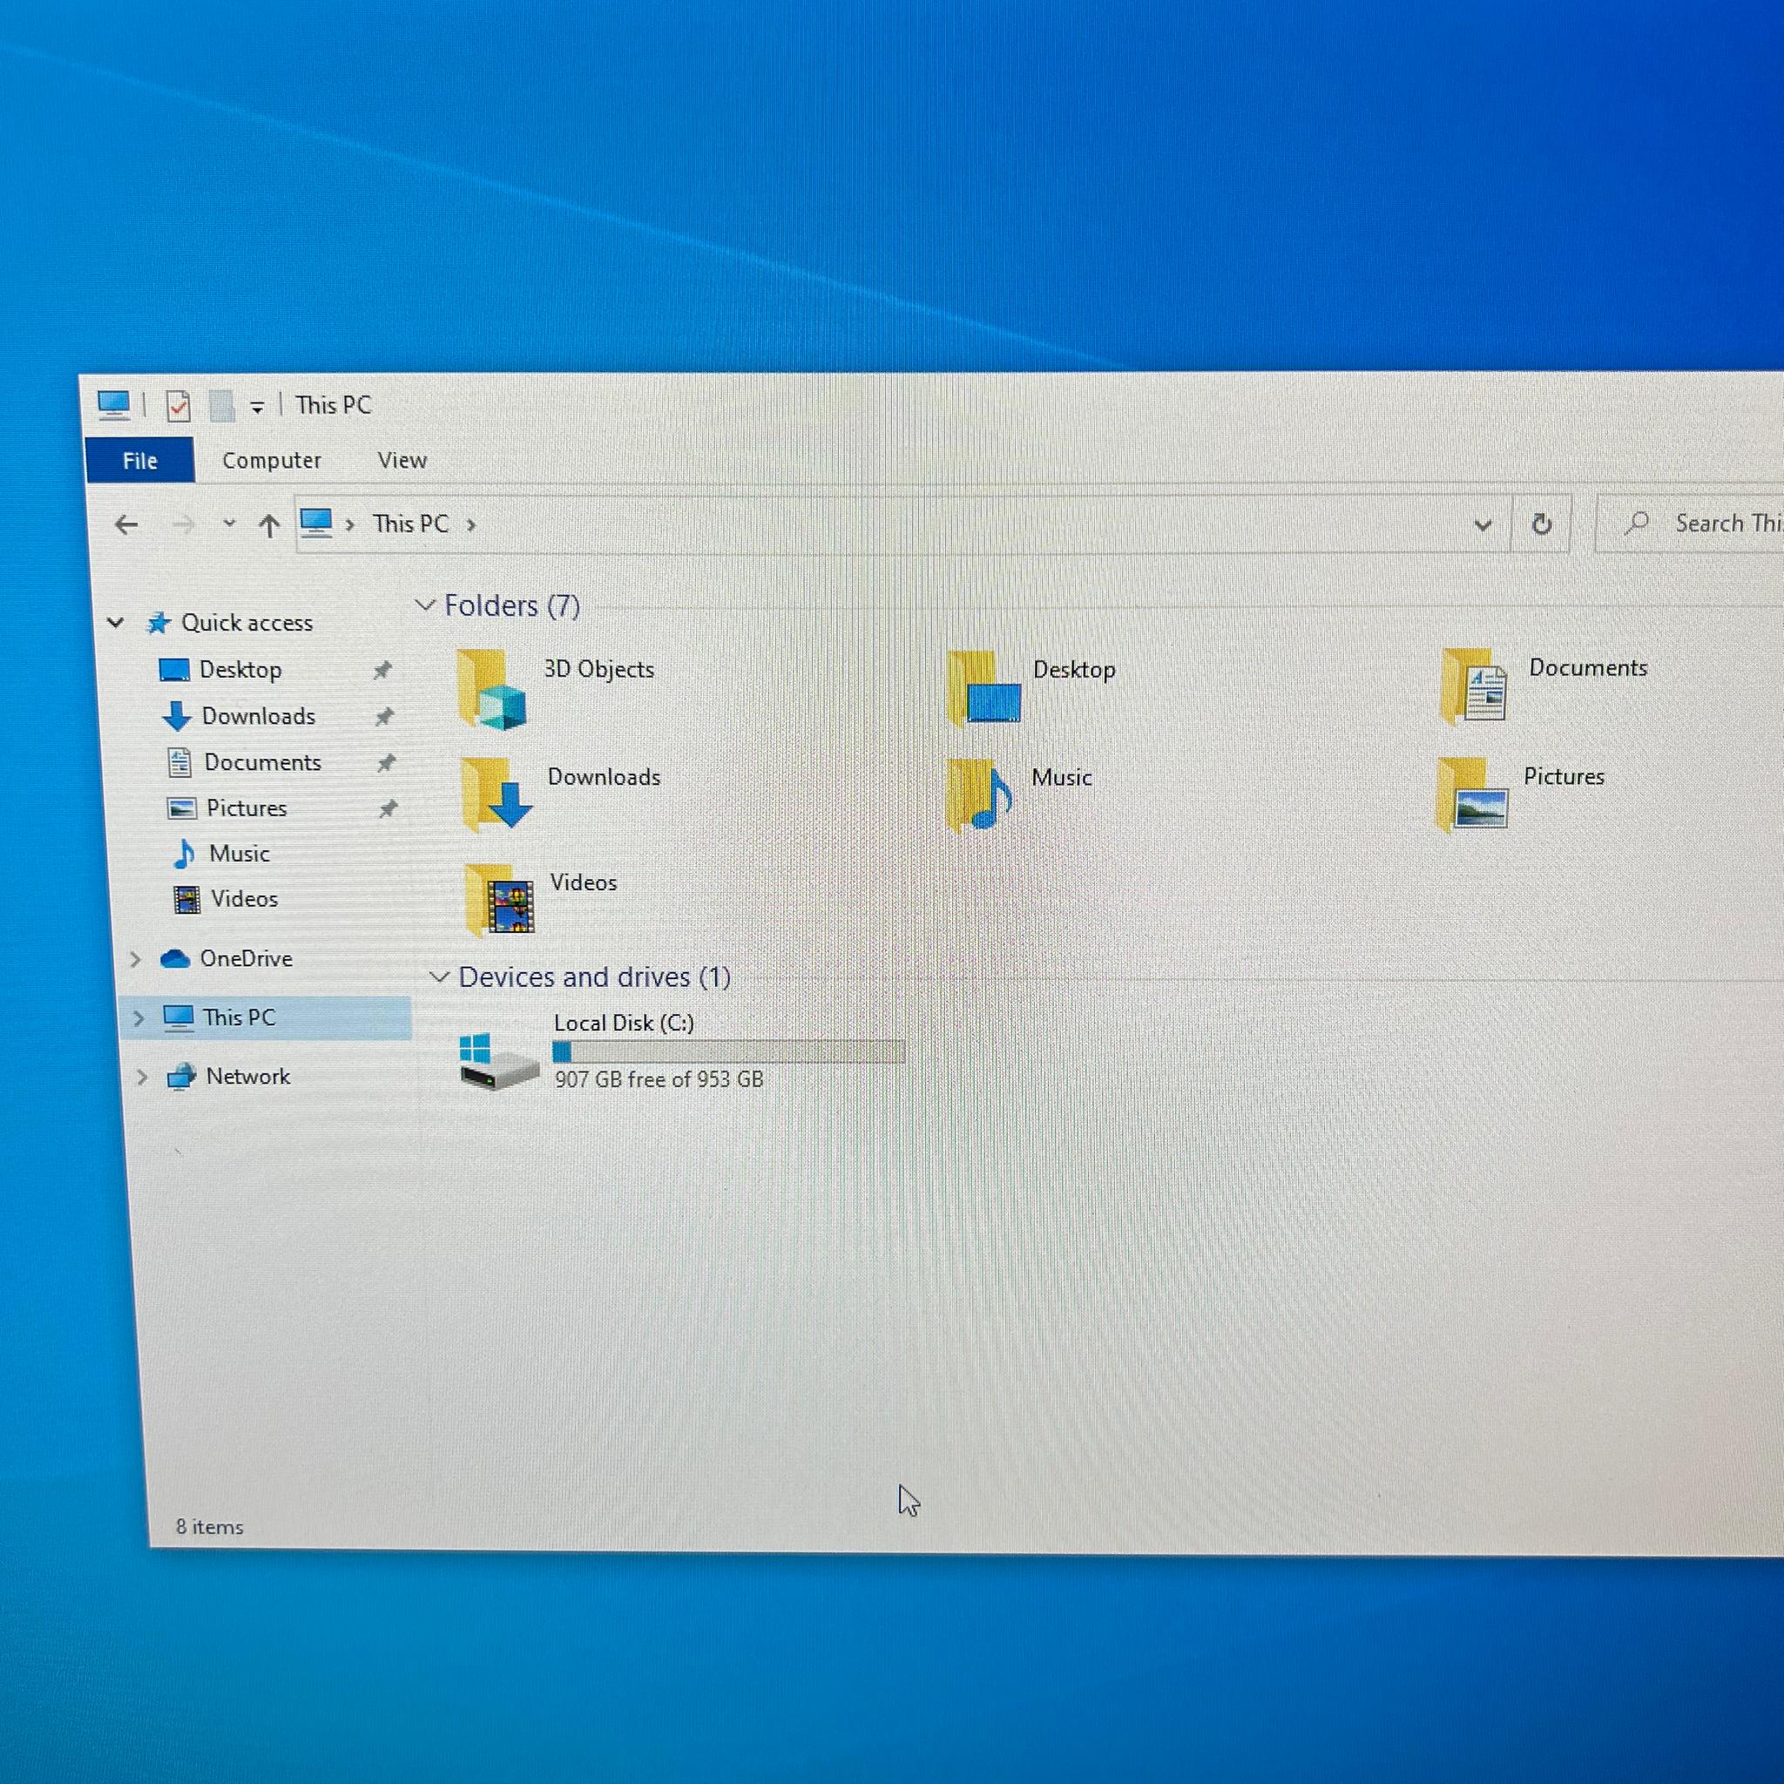Click the Videos filmstrip icon in Quick access
The width and height of the screenshot is (1784, 1784).
[187, 899]
